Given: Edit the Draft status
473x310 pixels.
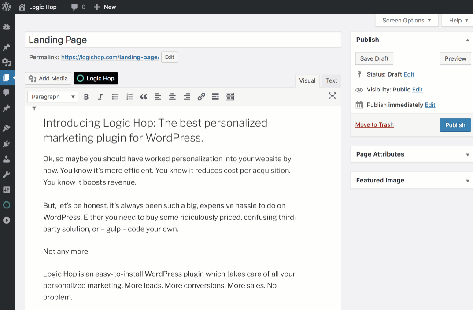Looking at the screenshot, I should pyautogui.click(x=409, y=74).
